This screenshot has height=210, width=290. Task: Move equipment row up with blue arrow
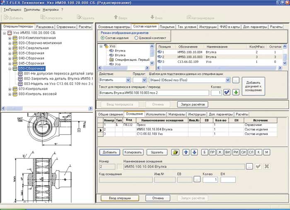click(x=186, y=152)
